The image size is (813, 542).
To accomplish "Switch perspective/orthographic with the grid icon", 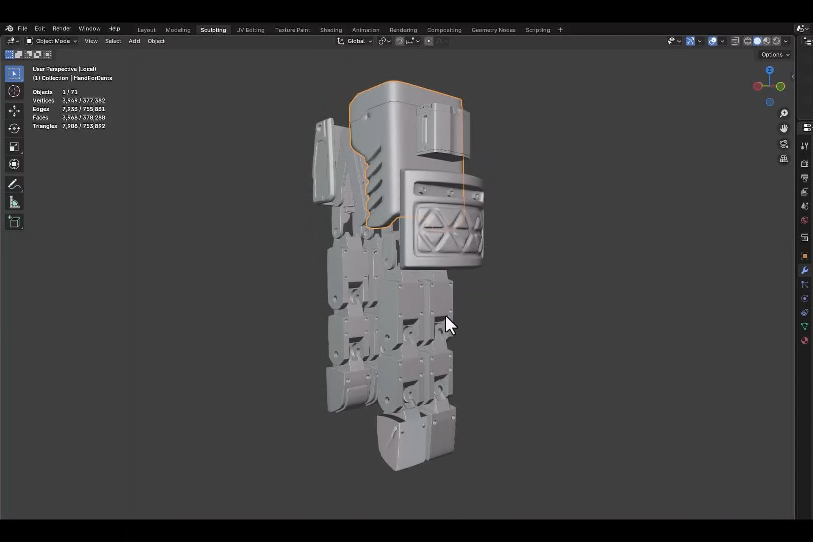I will click(x=784, y=159).
